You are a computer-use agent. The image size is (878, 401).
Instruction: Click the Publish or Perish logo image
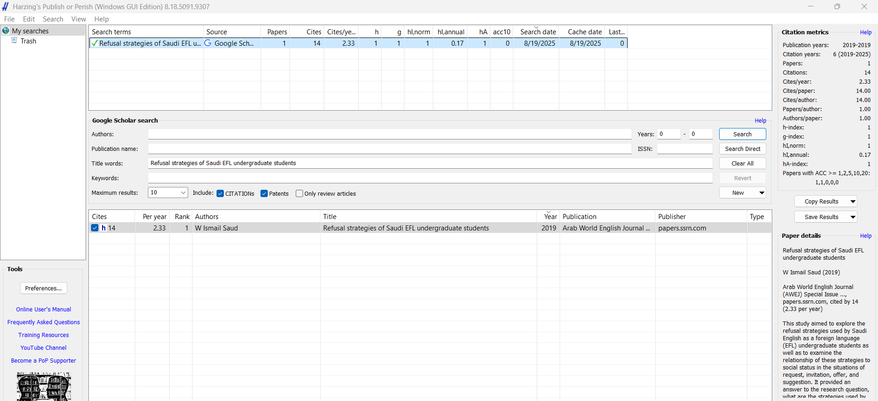[44, 386]
